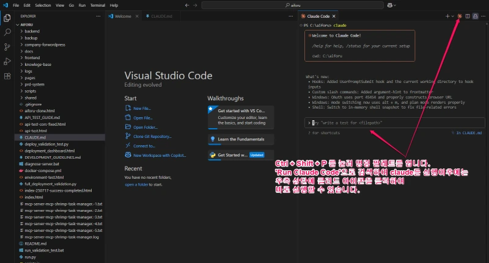Open the Source Control view
Viewport: 489px width, 263px height.
[x=7, y=47]
